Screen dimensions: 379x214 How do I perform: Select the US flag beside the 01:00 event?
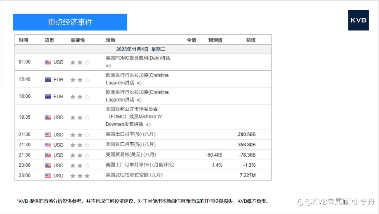[48, 62]
